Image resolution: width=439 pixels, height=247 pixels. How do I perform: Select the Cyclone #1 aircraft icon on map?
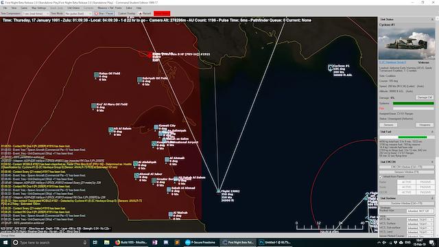click(331, 67)
